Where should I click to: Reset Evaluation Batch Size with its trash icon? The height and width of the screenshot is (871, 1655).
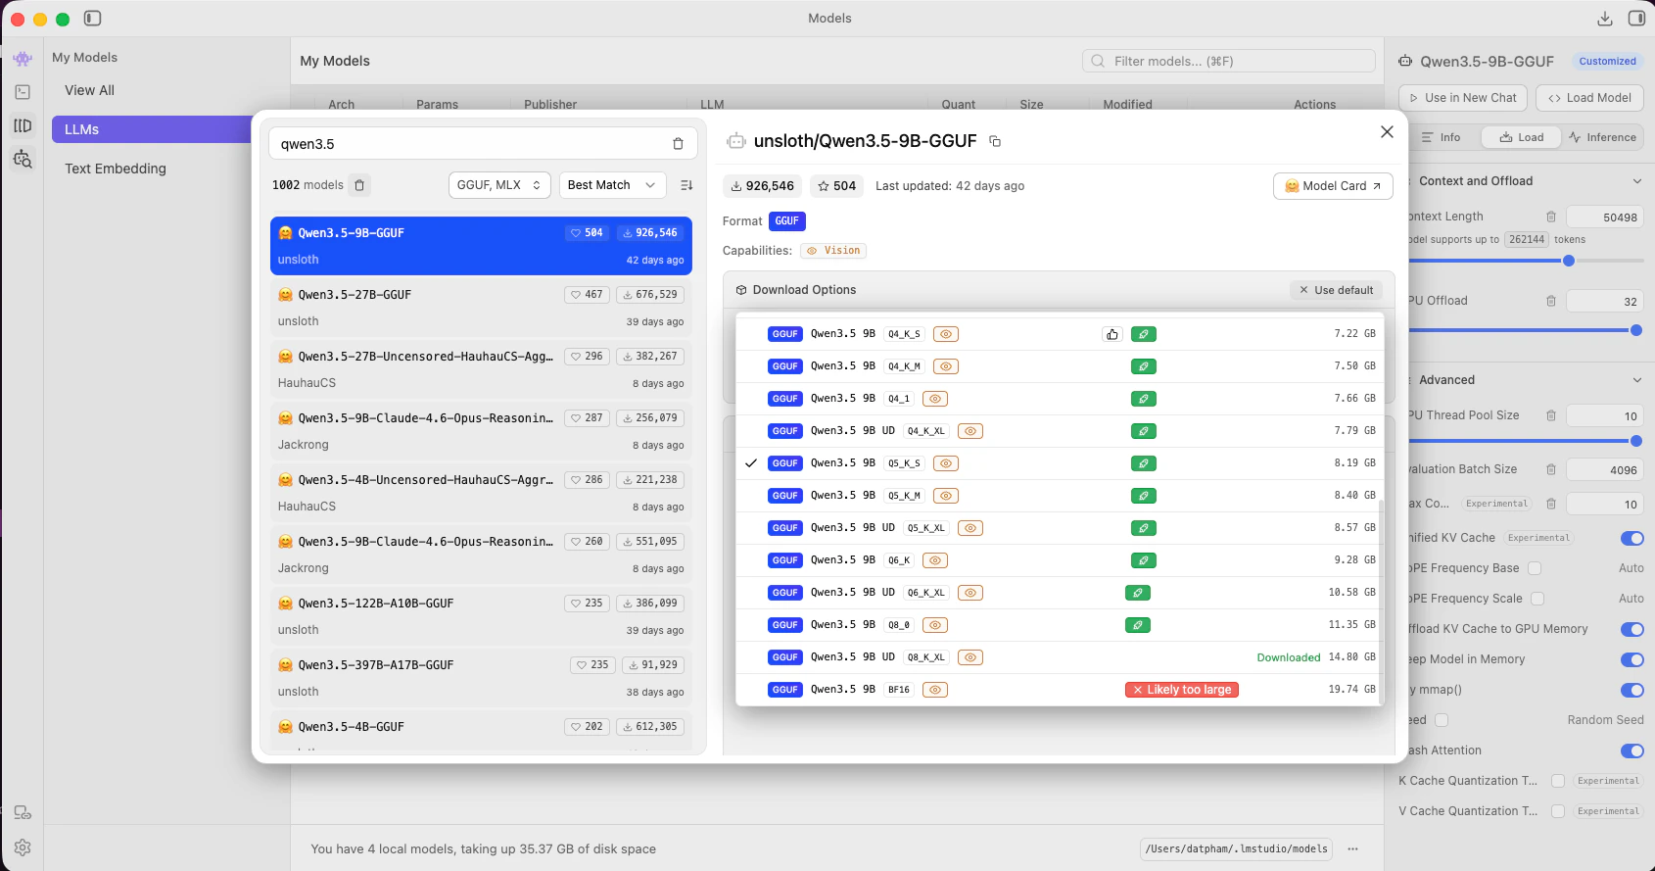tap(1551, 469)
